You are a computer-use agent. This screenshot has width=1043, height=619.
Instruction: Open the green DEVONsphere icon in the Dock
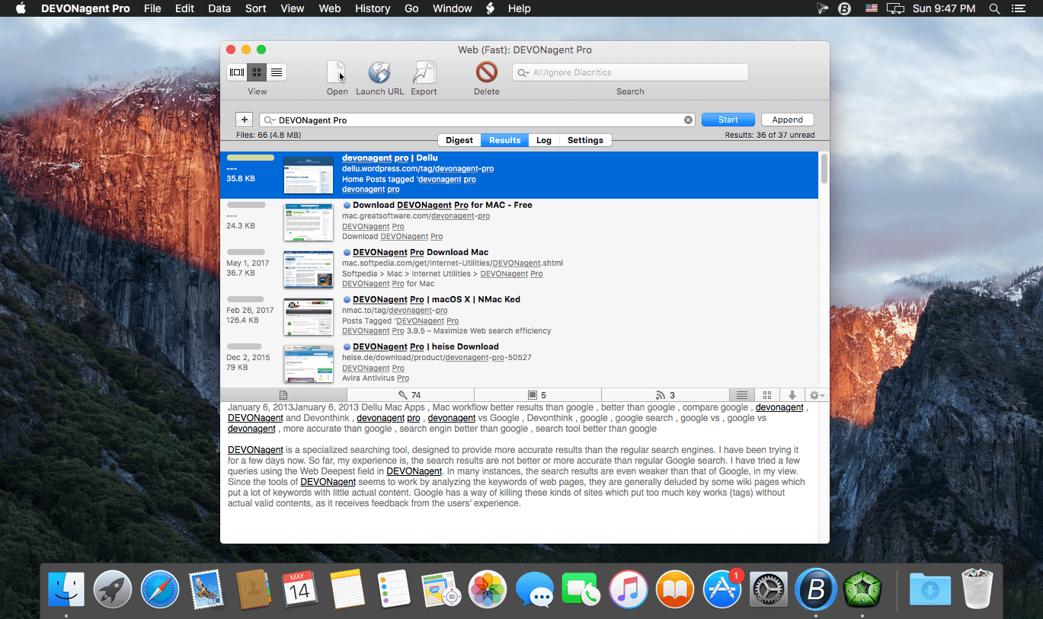pos(862,589)
